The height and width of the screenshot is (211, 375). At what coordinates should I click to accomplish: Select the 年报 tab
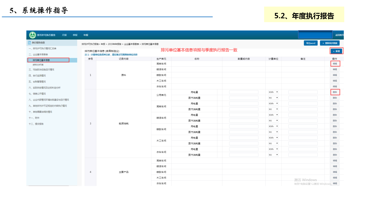tap(86, 35)
